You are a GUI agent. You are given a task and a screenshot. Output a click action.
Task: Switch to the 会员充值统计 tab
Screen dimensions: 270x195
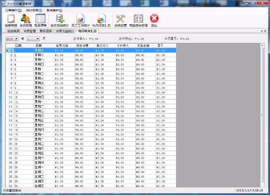[65, 31]
